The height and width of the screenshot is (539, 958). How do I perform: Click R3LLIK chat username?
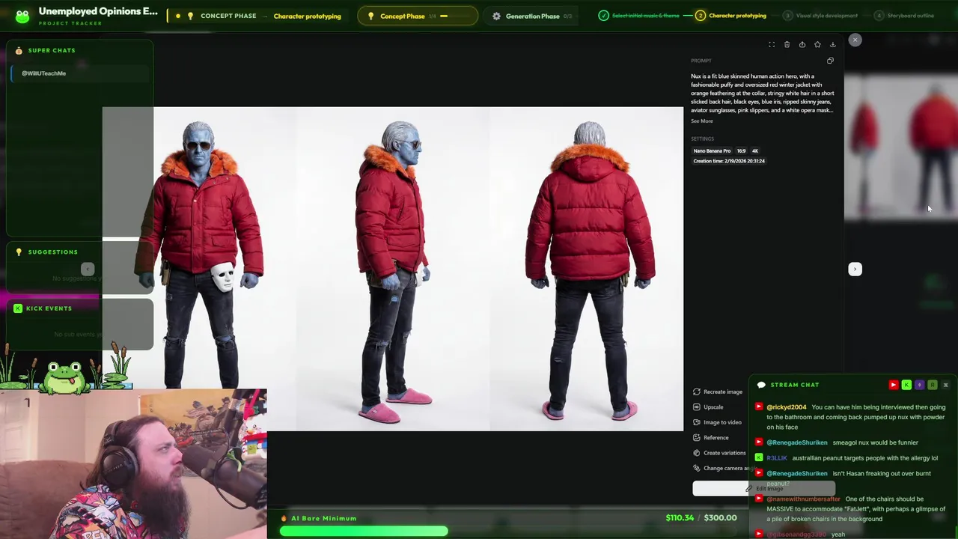776,458
